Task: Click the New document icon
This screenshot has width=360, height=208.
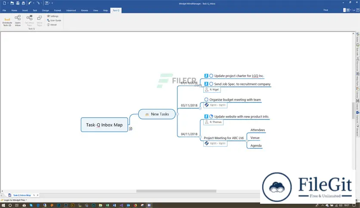Action: pyautogui.click(x=4, y=3)
